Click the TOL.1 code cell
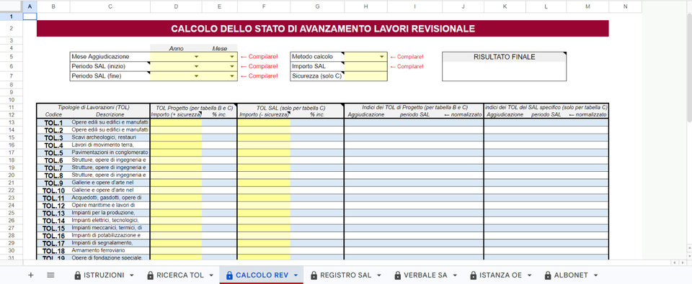The image size is (692, 284). coord(53,122)
